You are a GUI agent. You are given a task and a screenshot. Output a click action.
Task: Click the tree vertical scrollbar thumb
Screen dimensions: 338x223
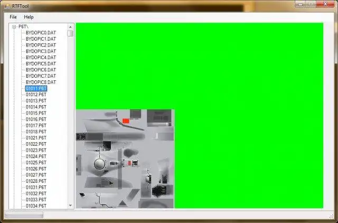[70, 33]
